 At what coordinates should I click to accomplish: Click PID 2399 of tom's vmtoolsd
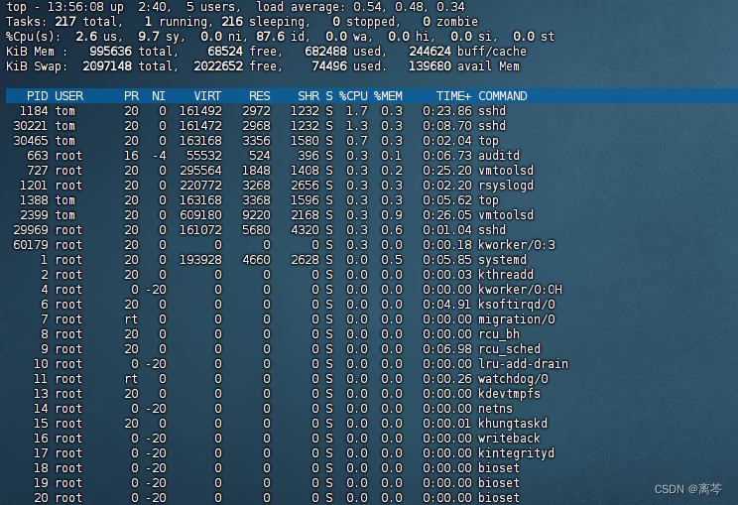pyautogui.click(x=34, y=215)
